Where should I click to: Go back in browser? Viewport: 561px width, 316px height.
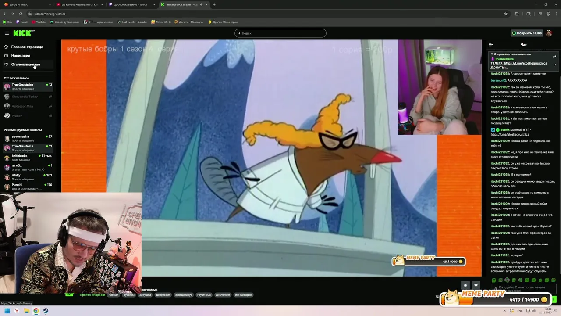click(5, 14)
